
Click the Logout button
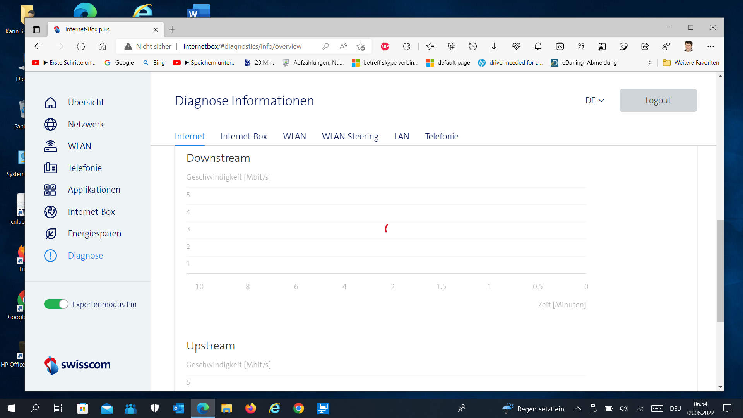click(x=658, y=100)
